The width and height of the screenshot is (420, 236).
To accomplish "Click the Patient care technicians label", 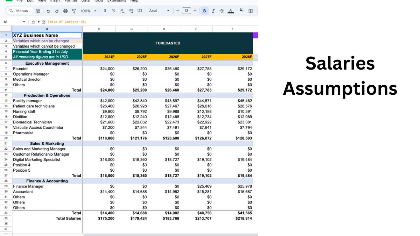I will tap(34, 106).
